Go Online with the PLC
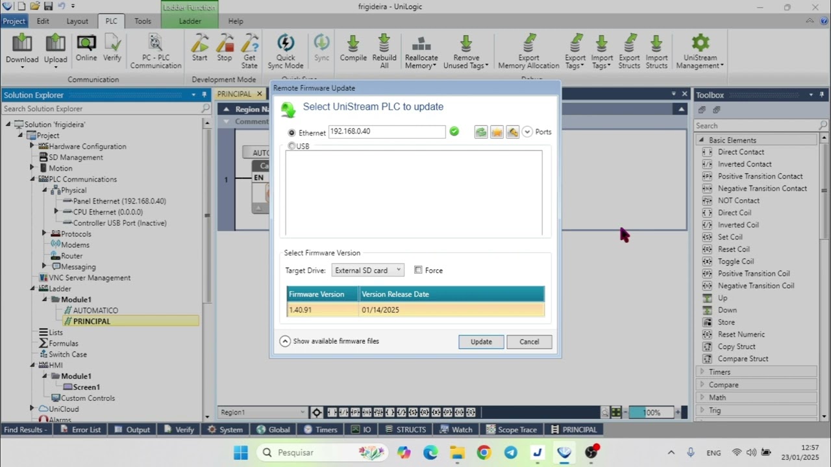Viewport: 831px width, 467px height. click(x=86, y=48)
